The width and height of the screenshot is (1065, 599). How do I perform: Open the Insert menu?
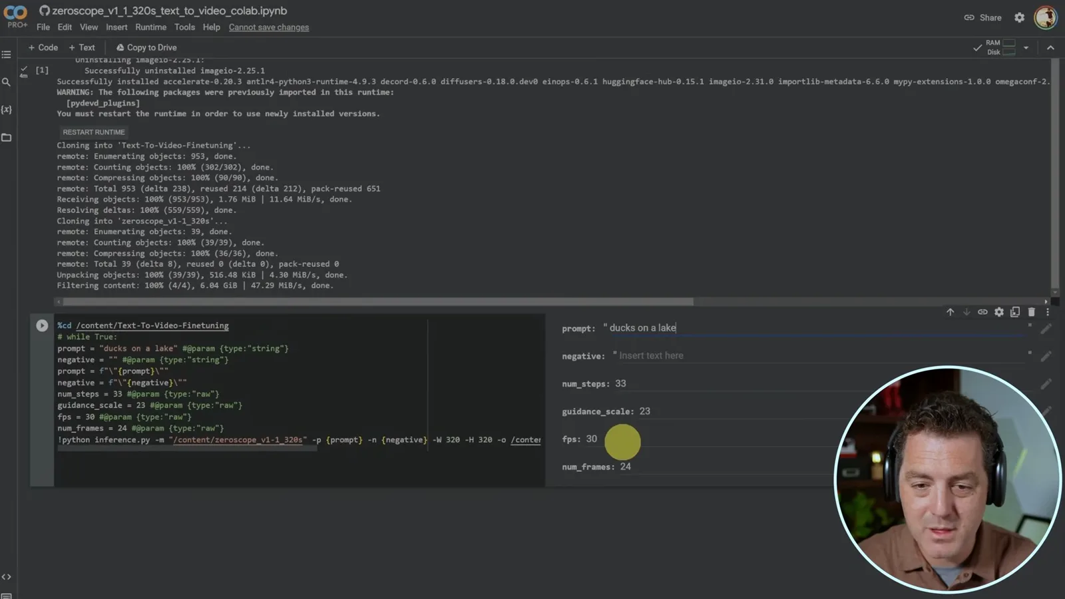click(116, 27)
